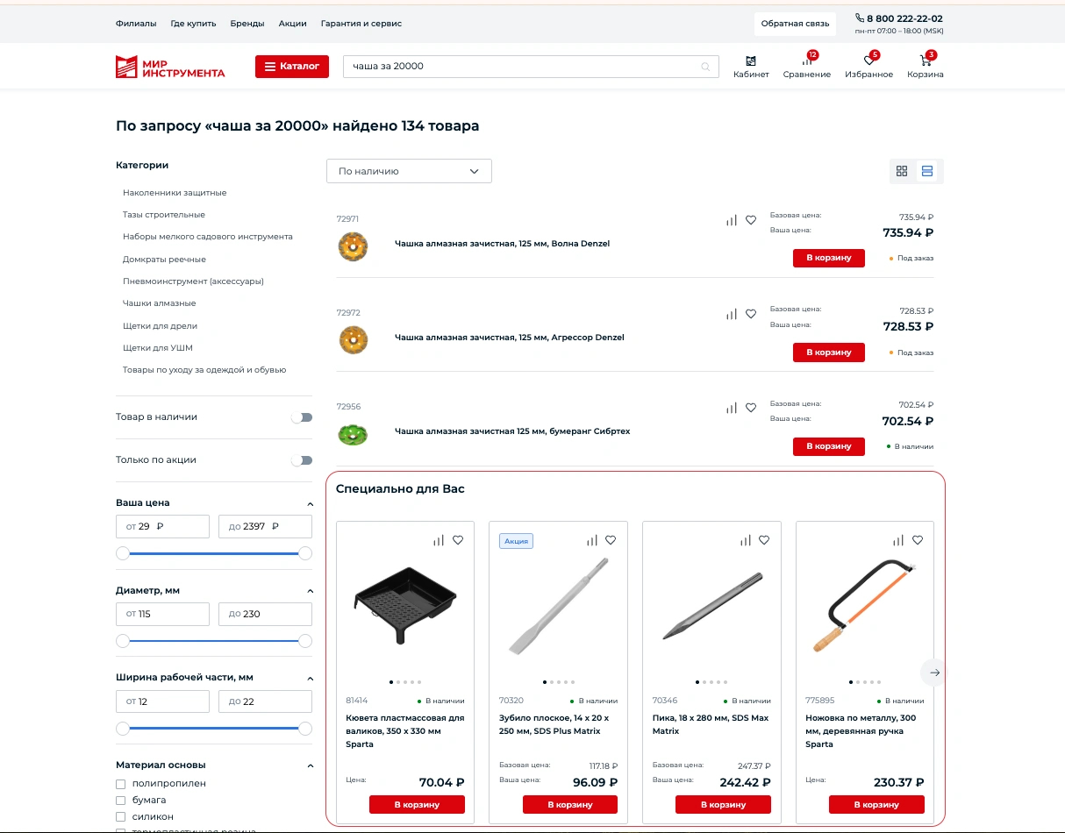The width and height of the screenshot is (1065, 833).
Task: Collapse the Материал основы filter
Action: [310, 765]
